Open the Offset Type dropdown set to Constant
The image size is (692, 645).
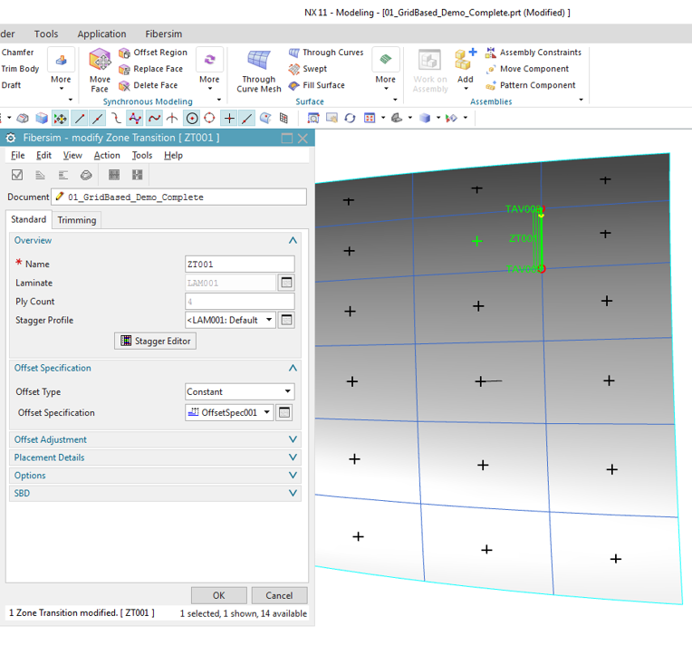point(288,392)
